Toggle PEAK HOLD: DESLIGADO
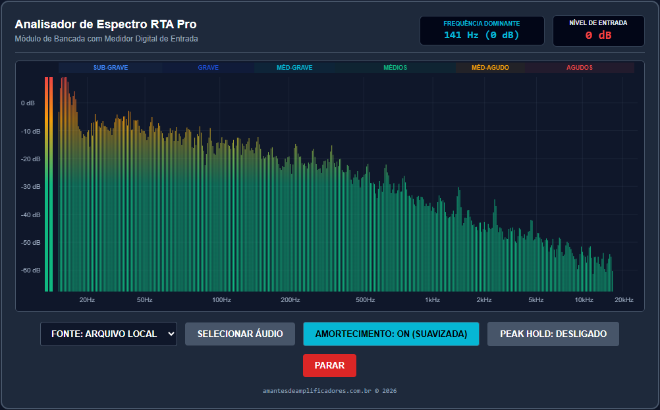This screenshot has height=410, width=660. [x=553, y=334]
